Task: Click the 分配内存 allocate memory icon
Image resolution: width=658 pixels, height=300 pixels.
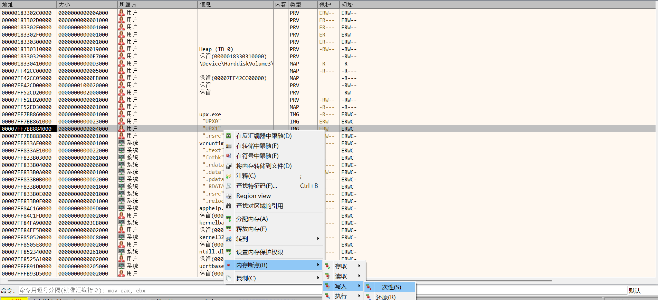Action: [x=229, y=219]
